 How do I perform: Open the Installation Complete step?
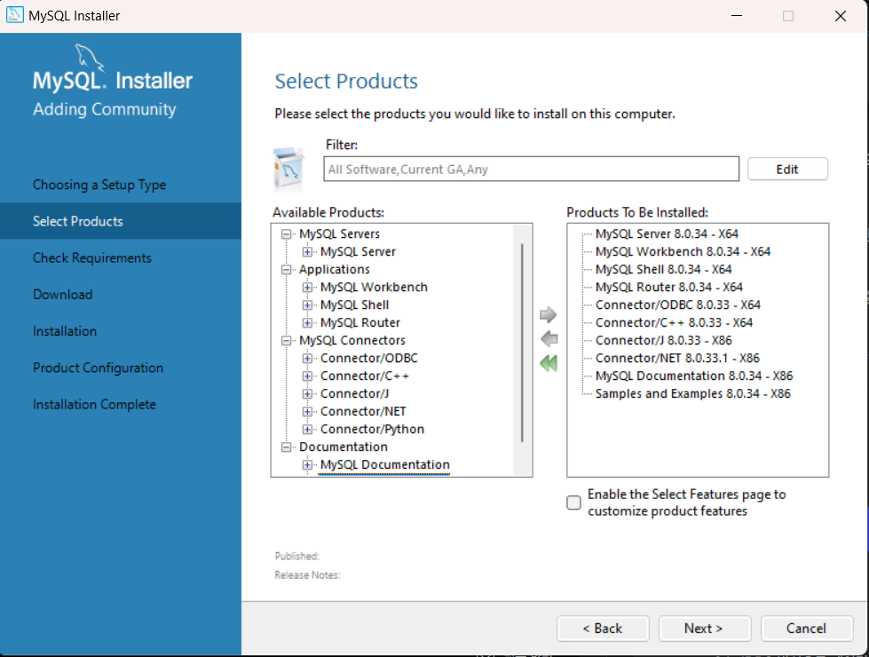point(94,404)
